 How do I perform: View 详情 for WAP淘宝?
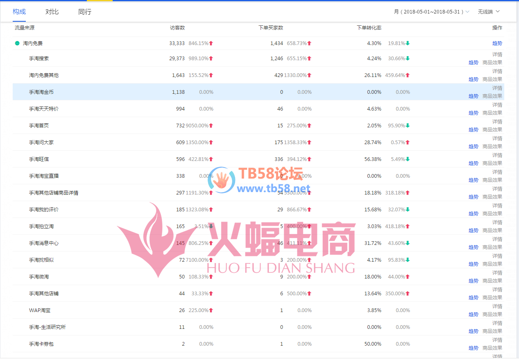coord(497,306)
